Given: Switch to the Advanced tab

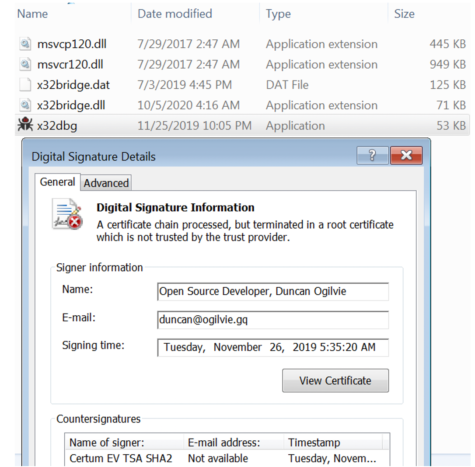Looking at the screenshot, I should pyautogui.click(x=106, y=183).
